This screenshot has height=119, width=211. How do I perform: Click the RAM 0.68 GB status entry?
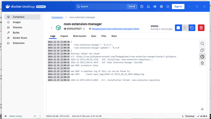click(x=52, y=116)
